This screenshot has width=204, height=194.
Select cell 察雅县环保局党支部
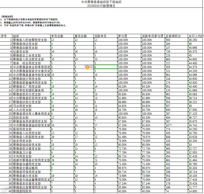pos(31,172)
